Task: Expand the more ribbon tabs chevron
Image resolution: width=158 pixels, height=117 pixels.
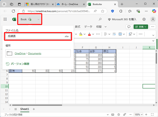Action: coord(106,27)
